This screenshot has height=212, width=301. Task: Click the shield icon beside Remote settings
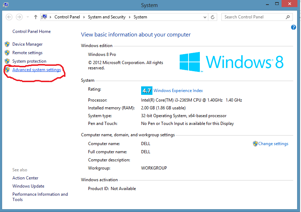(7, 53)
